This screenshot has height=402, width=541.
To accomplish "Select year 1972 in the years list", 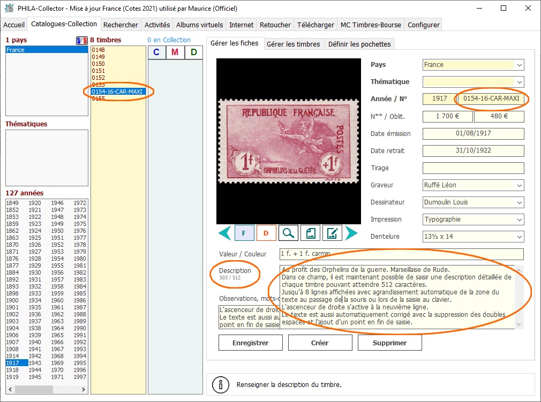I will (x=80, y=203).
